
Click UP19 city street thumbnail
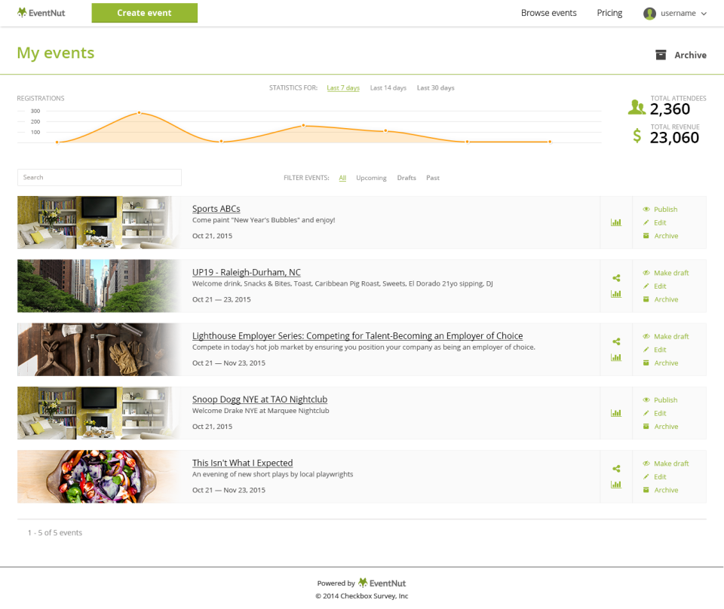point(99,286)
